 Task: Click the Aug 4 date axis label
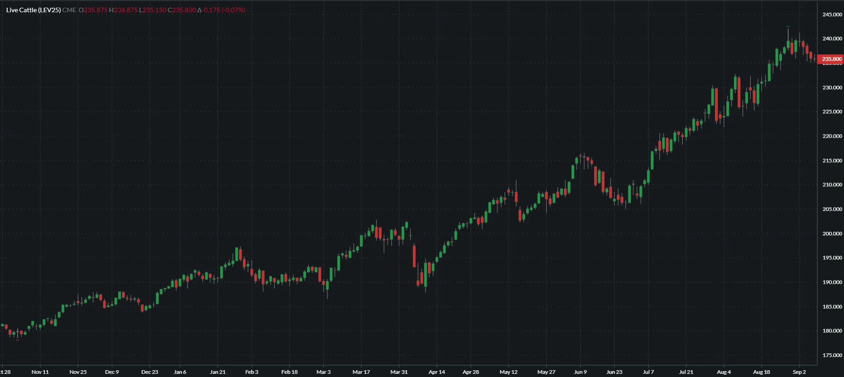point(724,372)
